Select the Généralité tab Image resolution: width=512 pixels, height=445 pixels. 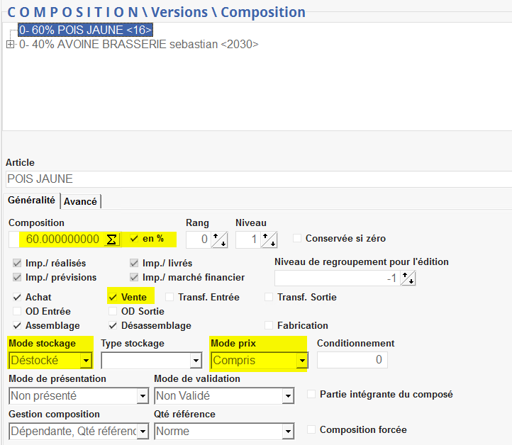click(x=31, y=201)
